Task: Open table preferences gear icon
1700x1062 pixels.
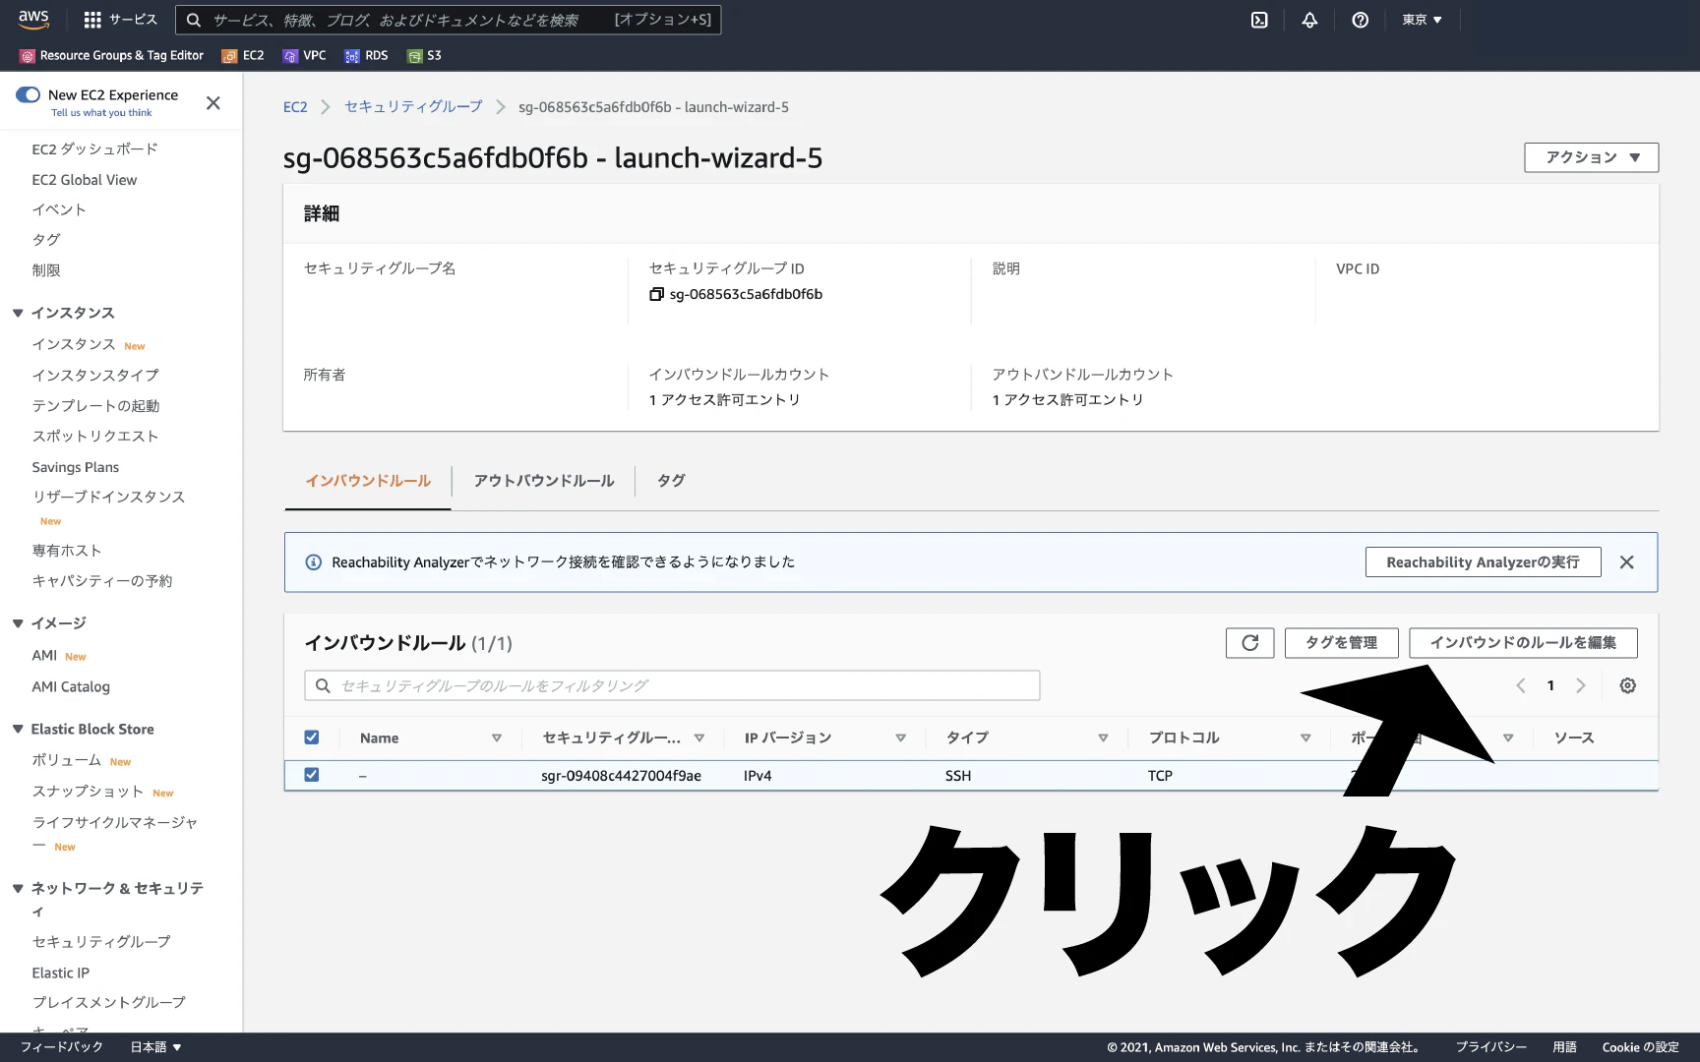Action: [x=1627, y=685]
